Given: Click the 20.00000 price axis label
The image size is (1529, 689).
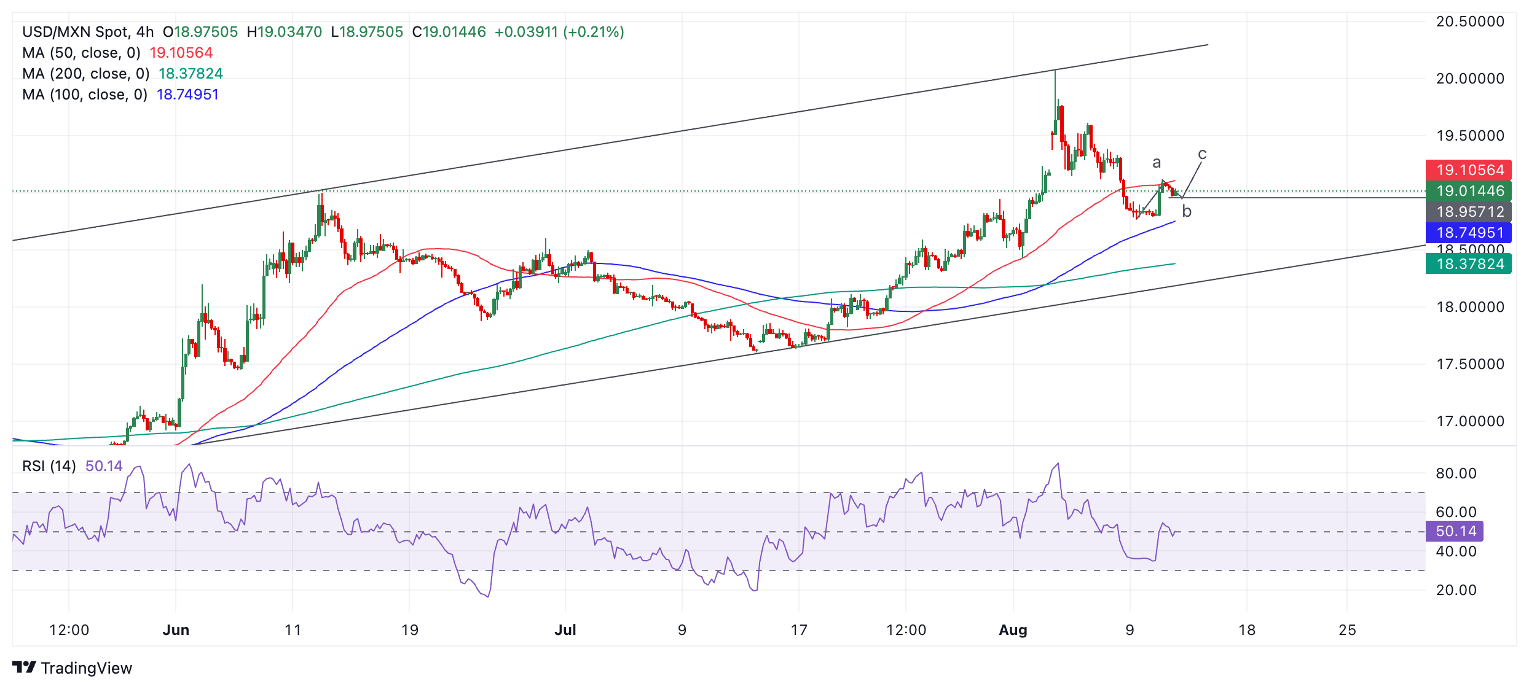Looking at the screenshot, I should [x=1470, y=79].
